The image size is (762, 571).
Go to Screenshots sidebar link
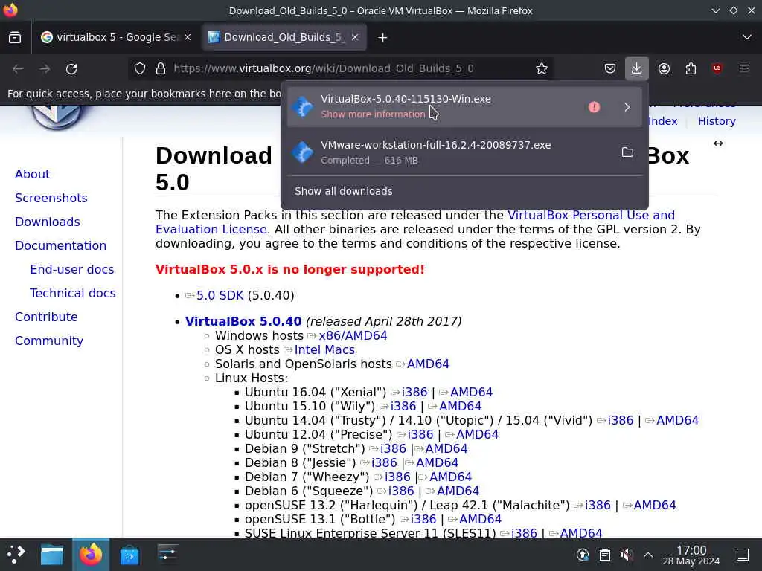tap(51, 198)
